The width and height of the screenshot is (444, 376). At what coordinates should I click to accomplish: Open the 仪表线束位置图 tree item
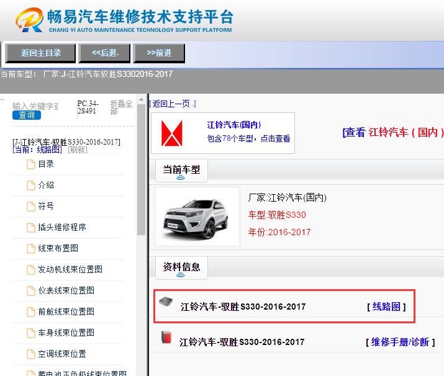(x=66, y=290)
